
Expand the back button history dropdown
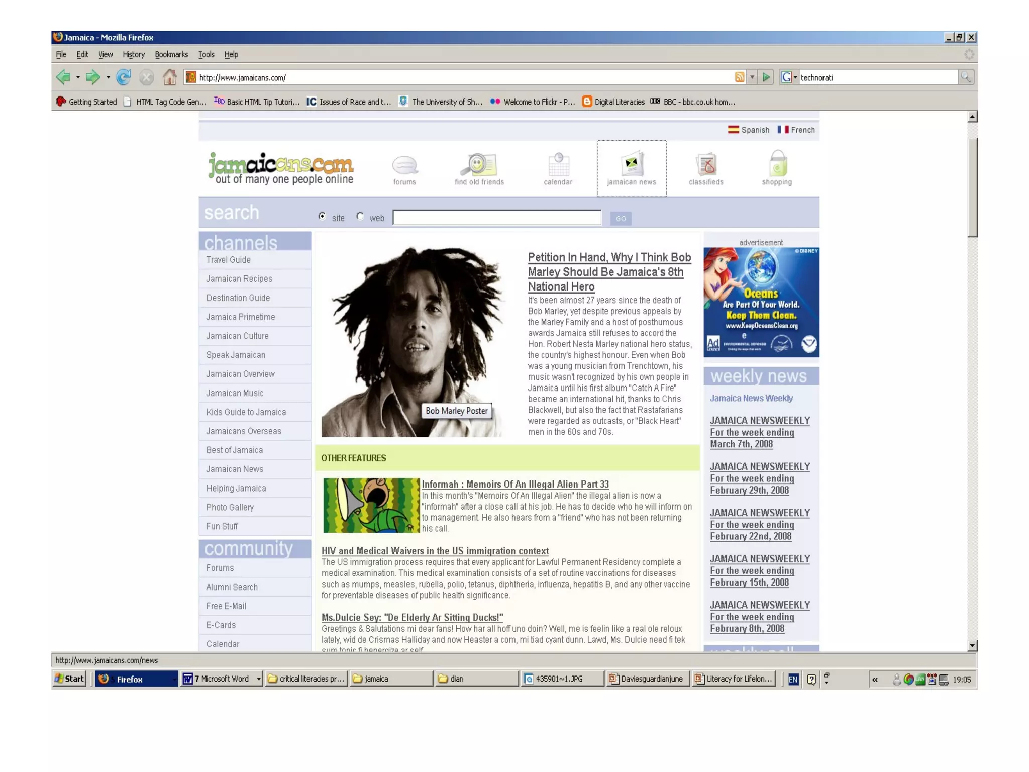(x=78, y=77)
